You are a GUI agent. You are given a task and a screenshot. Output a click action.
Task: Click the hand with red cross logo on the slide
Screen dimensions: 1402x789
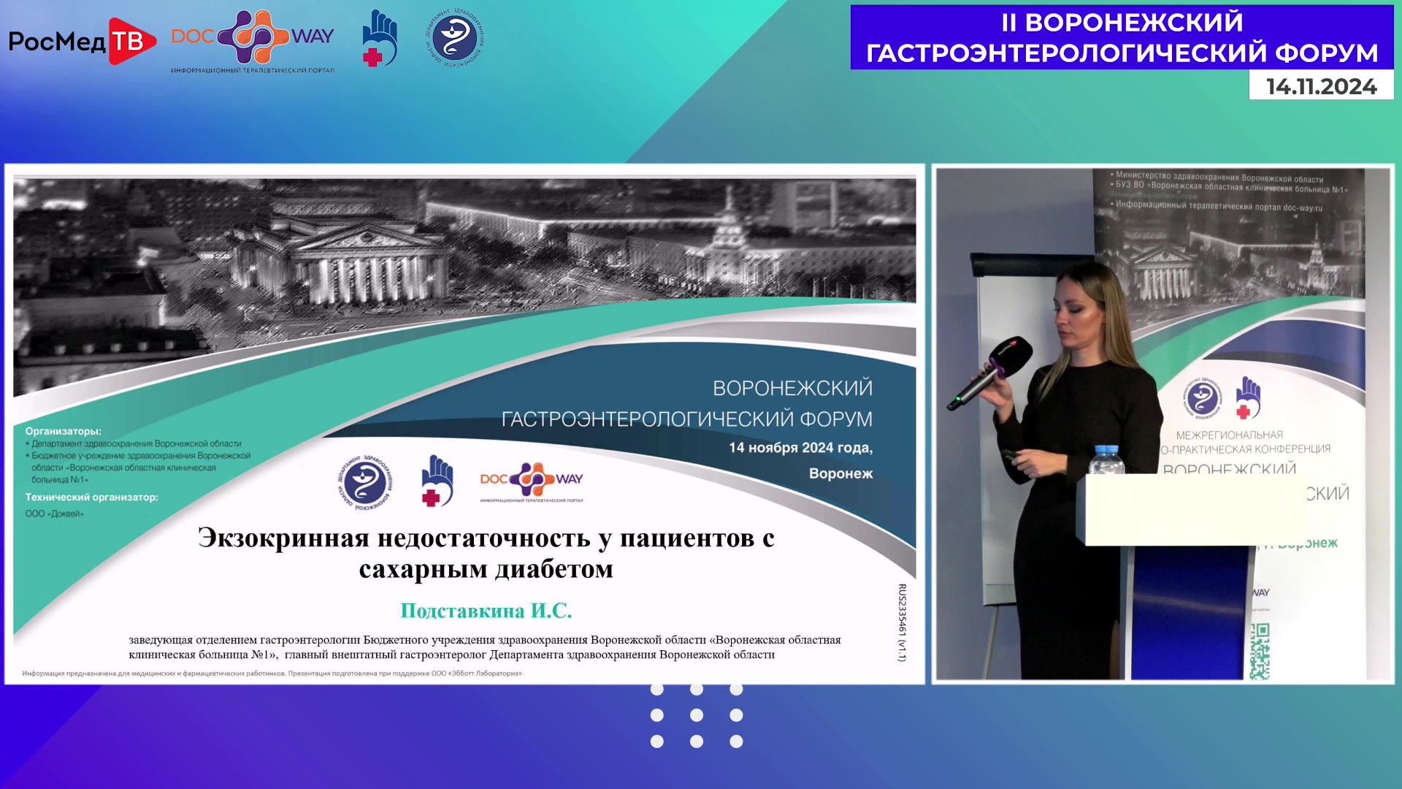point(437,481)
